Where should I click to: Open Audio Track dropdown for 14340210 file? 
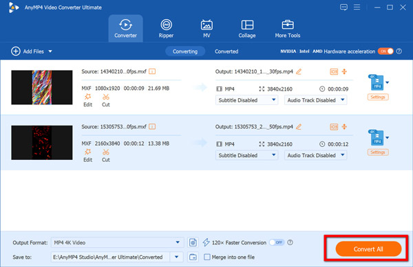(x=315, y=100)
